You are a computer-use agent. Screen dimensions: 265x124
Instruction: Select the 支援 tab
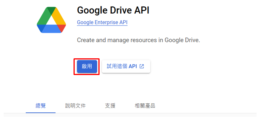(x=110, y=106)
